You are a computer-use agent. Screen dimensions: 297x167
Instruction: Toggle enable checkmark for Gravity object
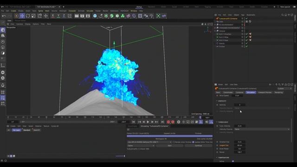pos(246,43)
